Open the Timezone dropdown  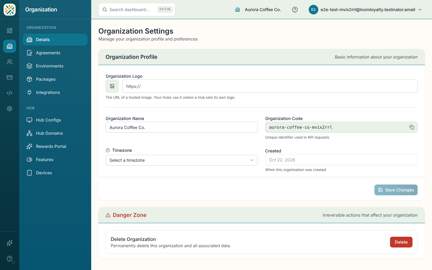tap(182, 160)
